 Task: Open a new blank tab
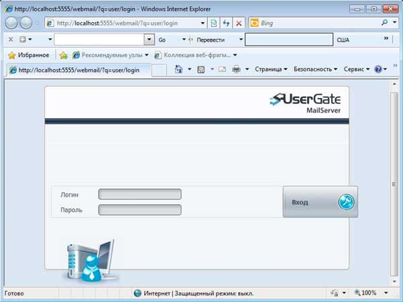(x=159, y=70)
